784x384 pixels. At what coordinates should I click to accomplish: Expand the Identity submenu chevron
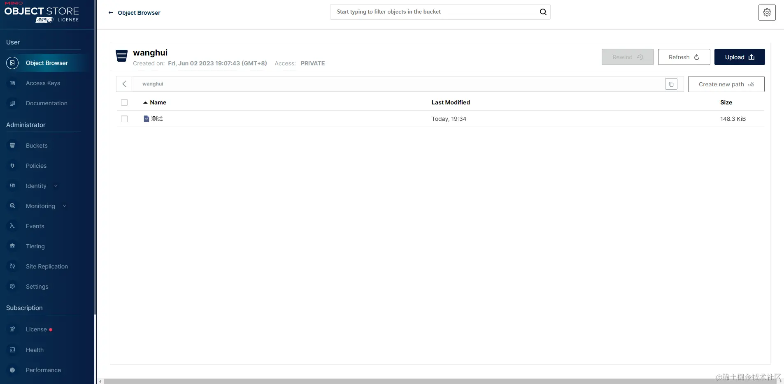(x=56, y=186)
